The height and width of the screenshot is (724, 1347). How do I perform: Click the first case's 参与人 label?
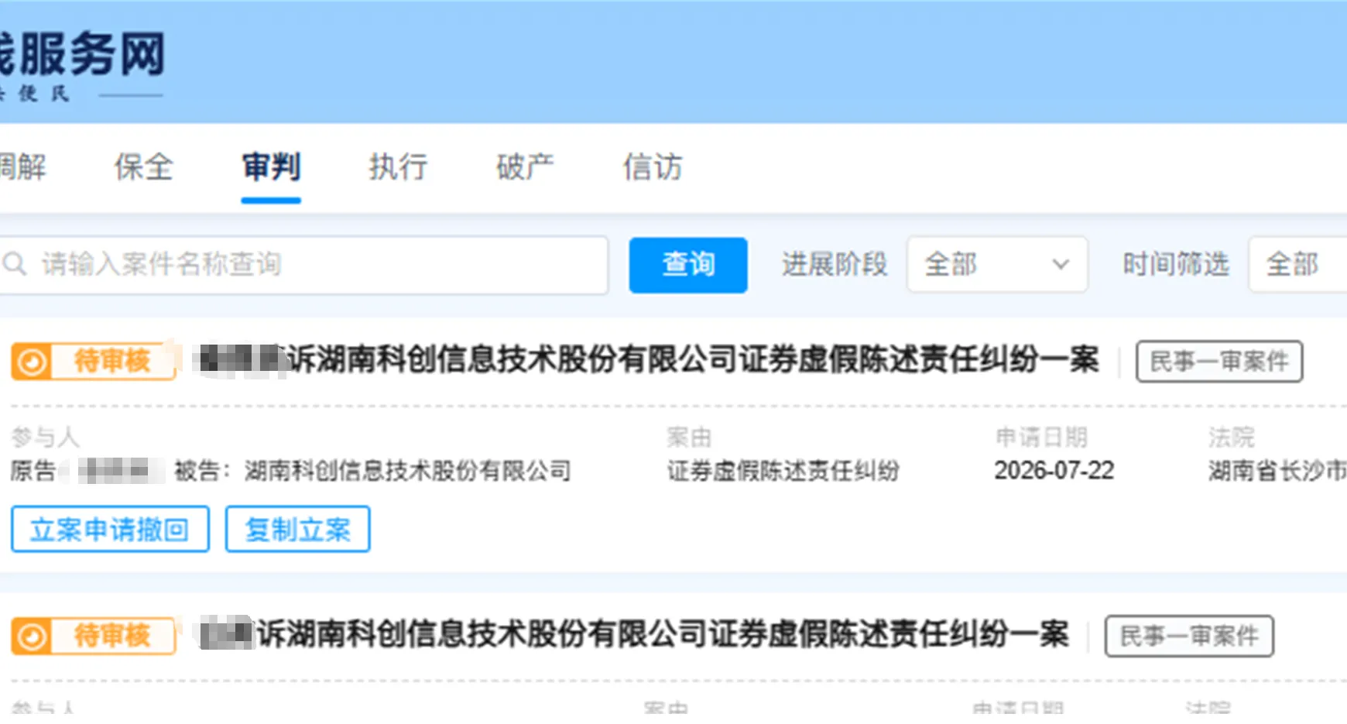point(46,437)
